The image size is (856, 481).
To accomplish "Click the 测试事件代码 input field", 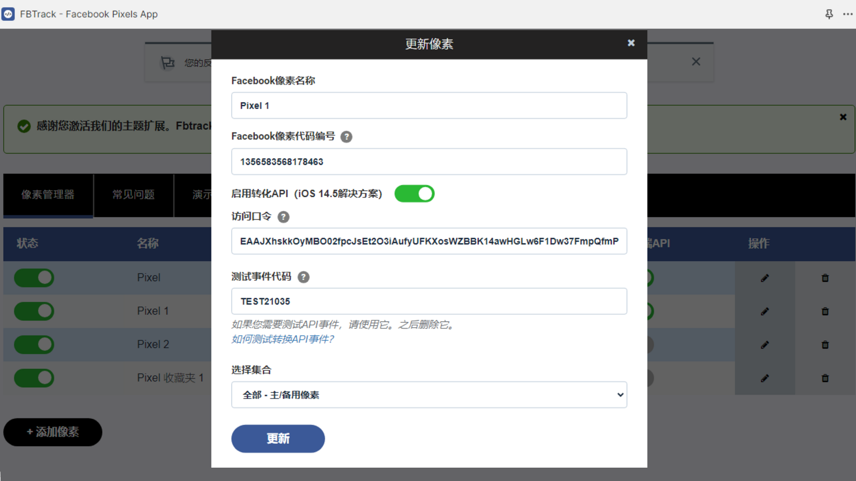I will pos(429,301).
